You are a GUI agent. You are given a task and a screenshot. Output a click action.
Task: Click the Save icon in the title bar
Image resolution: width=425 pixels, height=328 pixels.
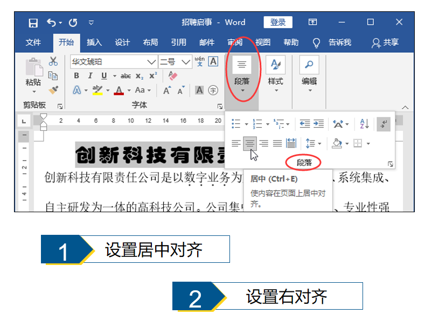click(33, 23)
